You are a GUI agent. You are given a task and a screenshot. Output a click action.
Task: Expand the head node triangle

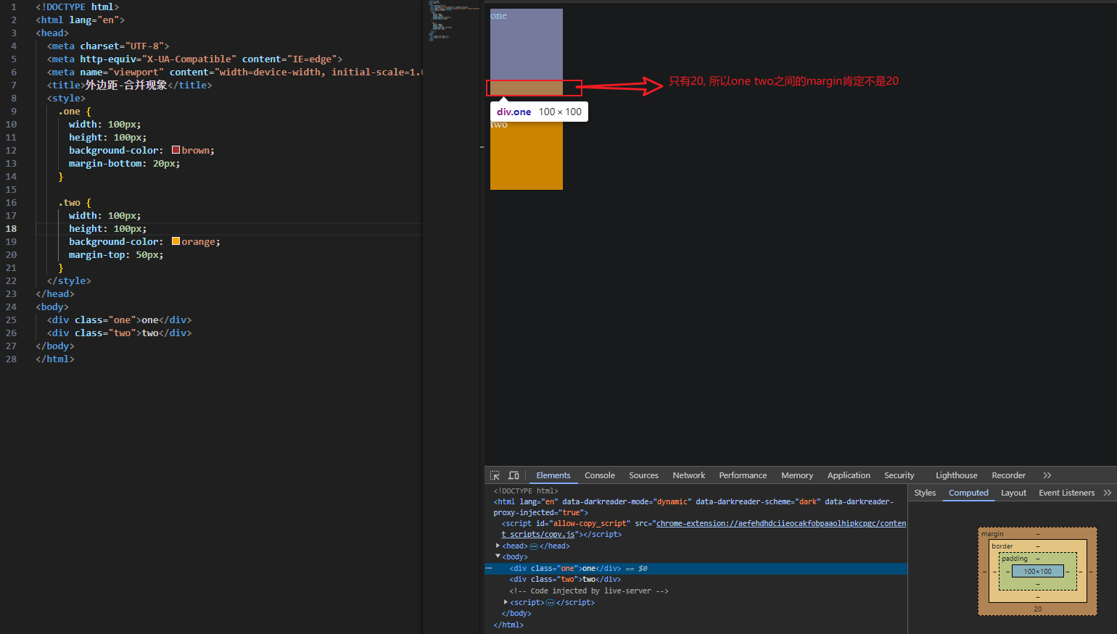click(498, 546)
